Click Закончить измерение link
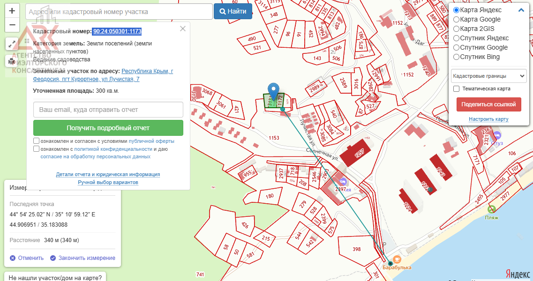Image resolution: width=533 pixels, height=281 pixels. [x=86, y=258]
